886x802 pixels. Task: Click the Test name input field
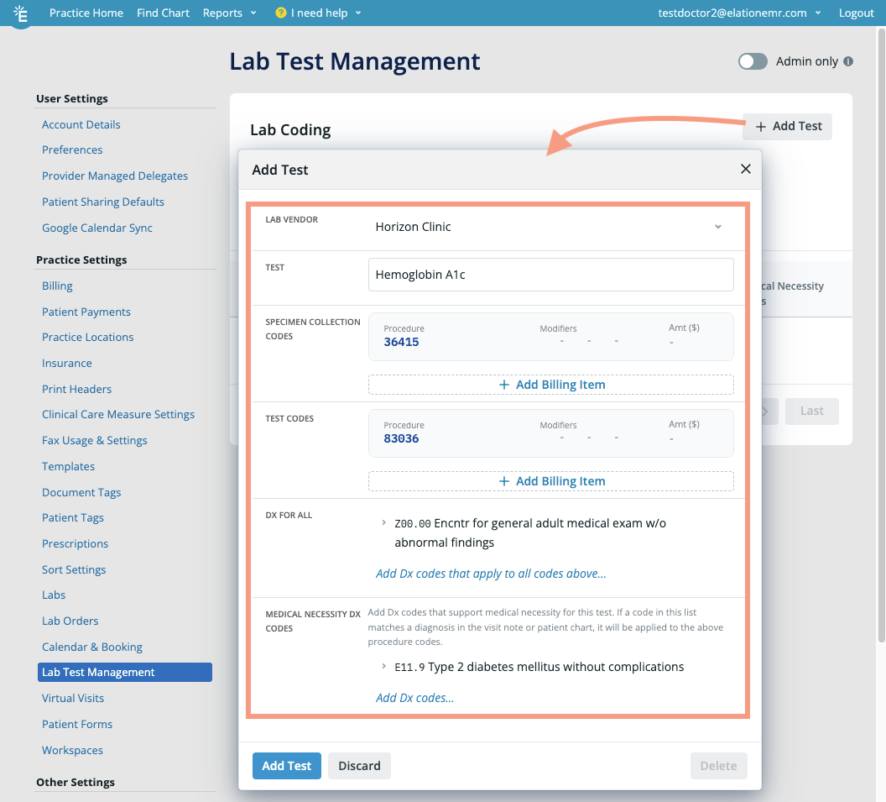[551, 275]
